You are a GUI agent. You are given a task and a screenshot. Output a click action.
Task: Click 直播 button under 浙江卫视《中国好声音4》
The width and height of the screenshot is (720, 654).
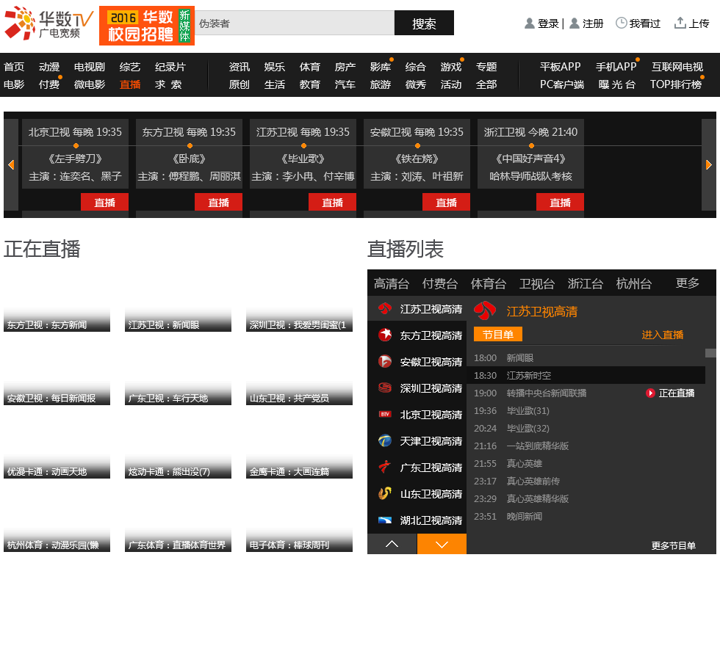(560, 203)
